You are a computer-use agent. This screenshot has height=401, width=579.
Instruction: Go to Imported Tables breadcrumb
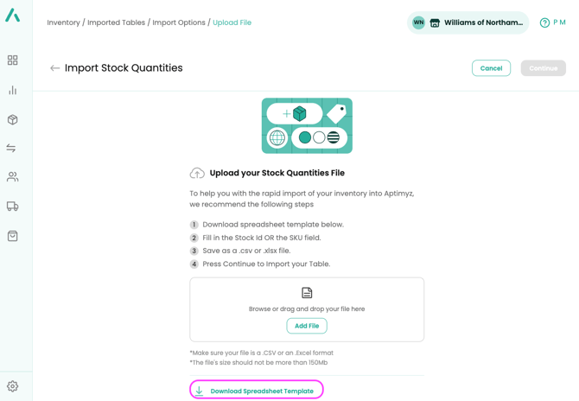tap(116, 22)
